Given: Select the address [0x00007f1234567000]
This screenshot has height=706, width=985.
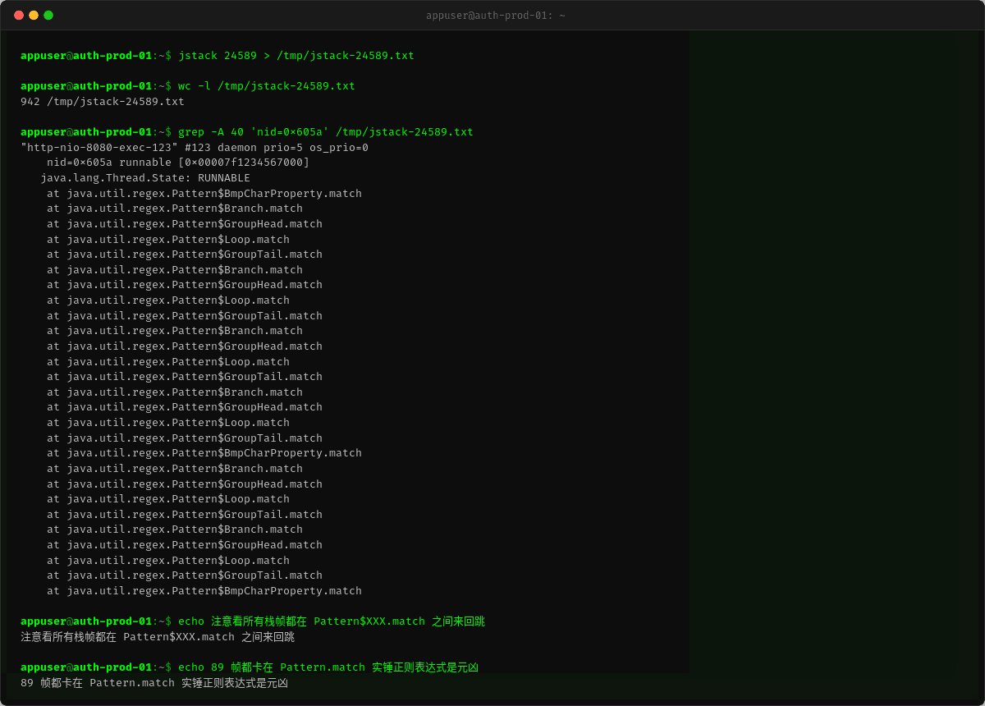Looking at the screenshot, I should point(244,163).
